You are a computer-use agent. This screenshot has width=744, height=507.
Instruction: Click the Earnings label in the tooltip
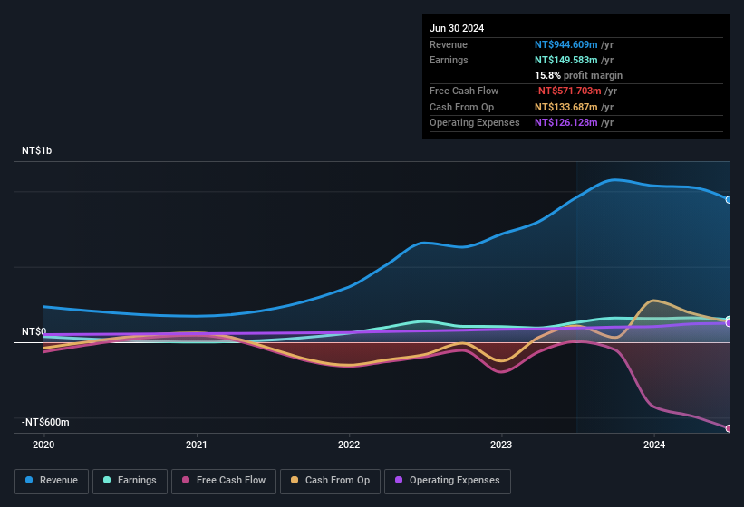[449, 60]
